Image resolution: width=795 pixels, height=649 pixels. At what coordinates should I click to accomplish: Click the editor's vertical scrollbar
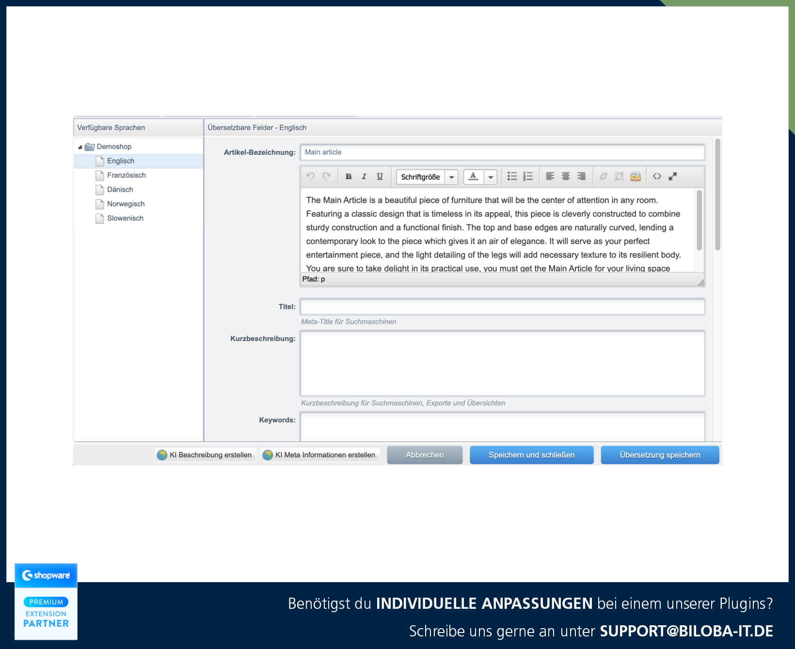(x=699, y=220)
